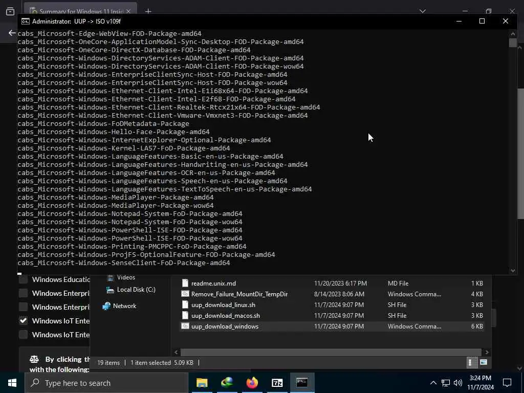Click Explorer horizontal scrollbar right arrow
Image resolution: width=524 pixels, height=393 pixels.
pyautogui.click(x=487, y=352)
